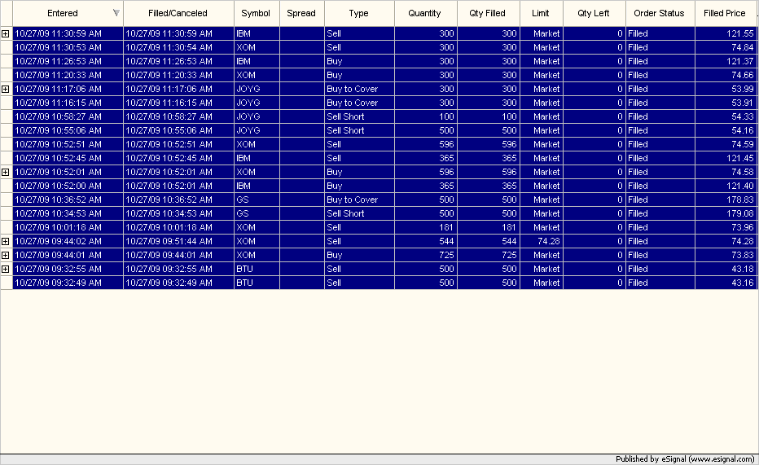The width and height of the screenshot is (759, 465).
Task: Sort by Order Status column header
Action: click(660, 14)
